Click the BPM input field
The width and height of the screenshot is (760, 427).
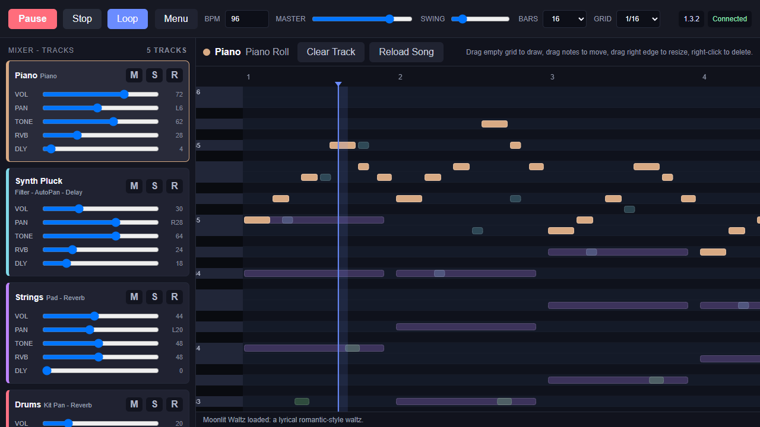pos(246,19)
